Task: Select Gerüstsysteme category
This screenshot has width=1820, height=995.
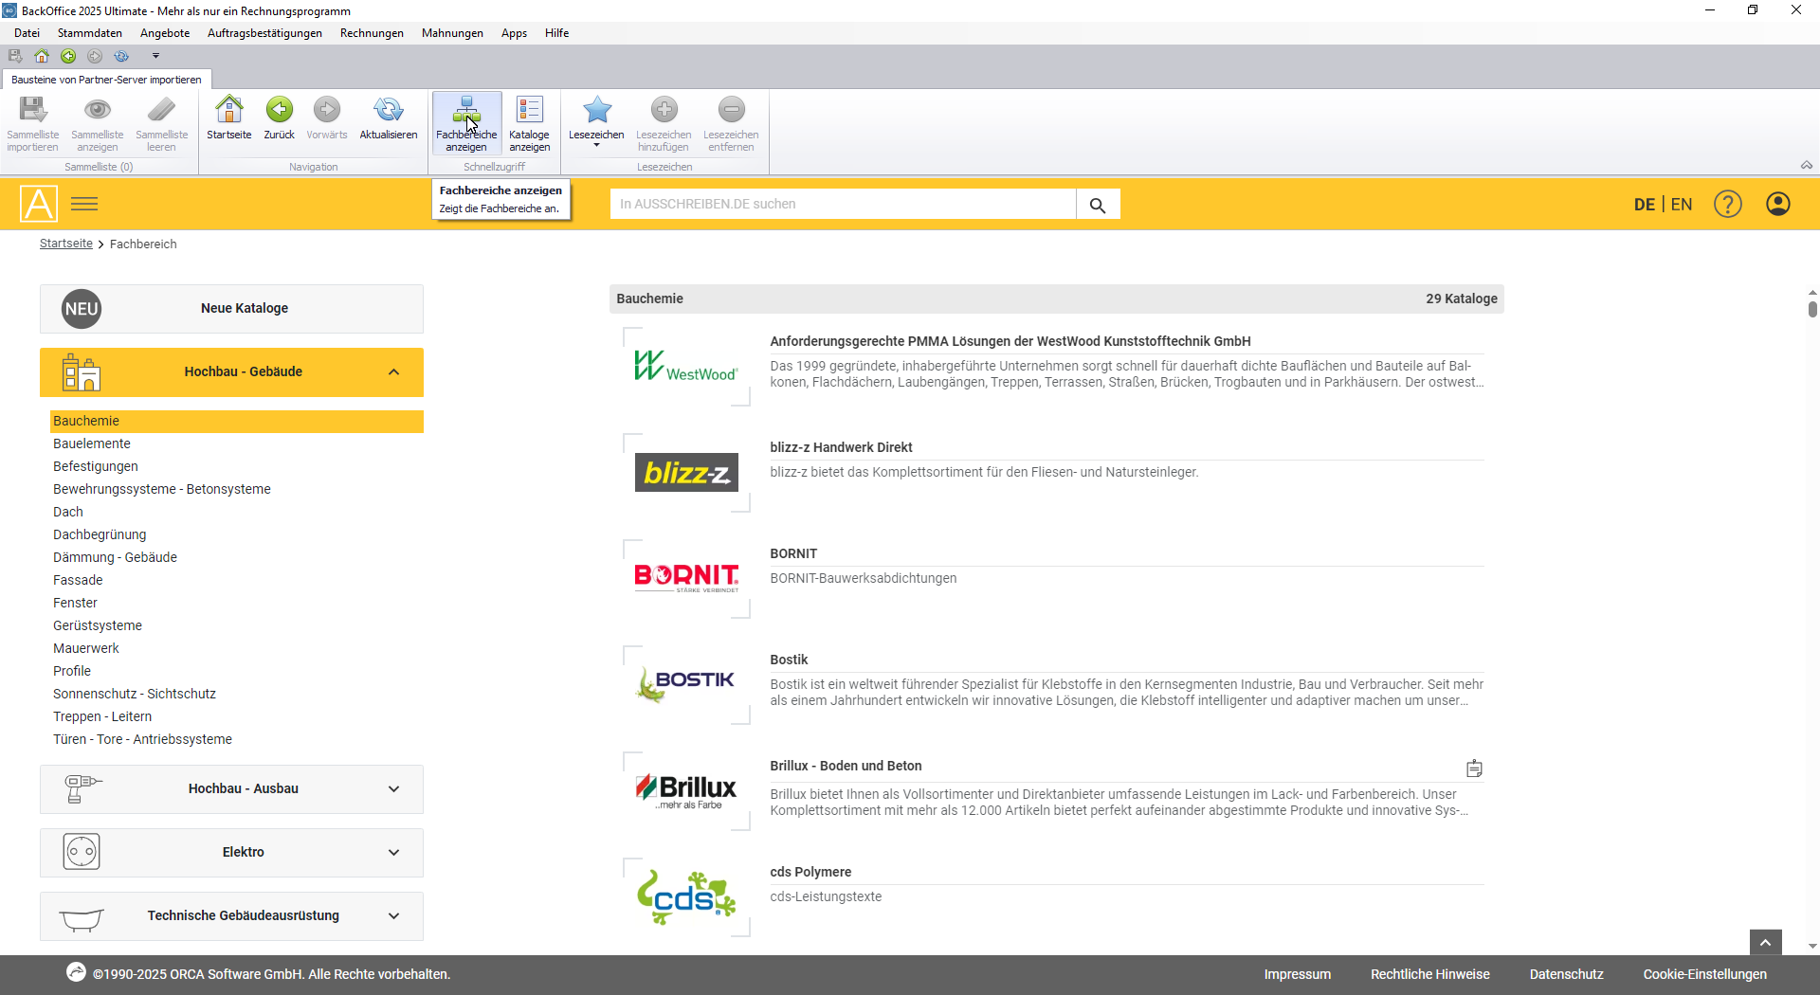Action: point(98,625)
